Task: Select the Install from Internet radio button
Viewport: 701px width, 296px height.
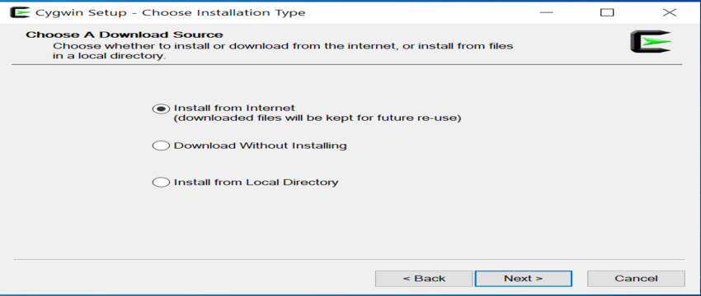Action: (x=161, y=109)
